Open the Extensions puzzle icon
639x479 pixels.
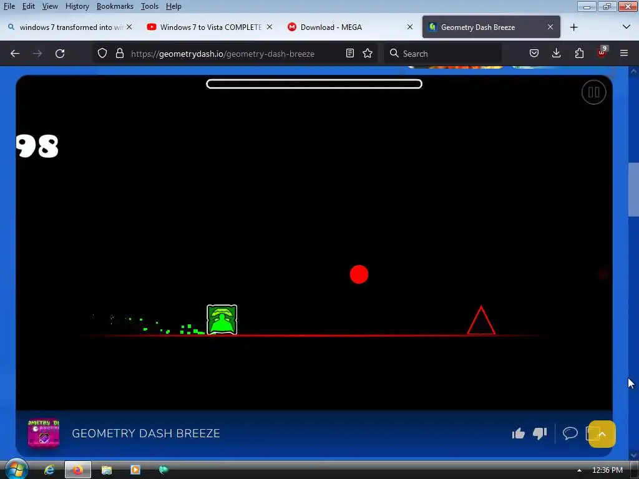point(579,54)
